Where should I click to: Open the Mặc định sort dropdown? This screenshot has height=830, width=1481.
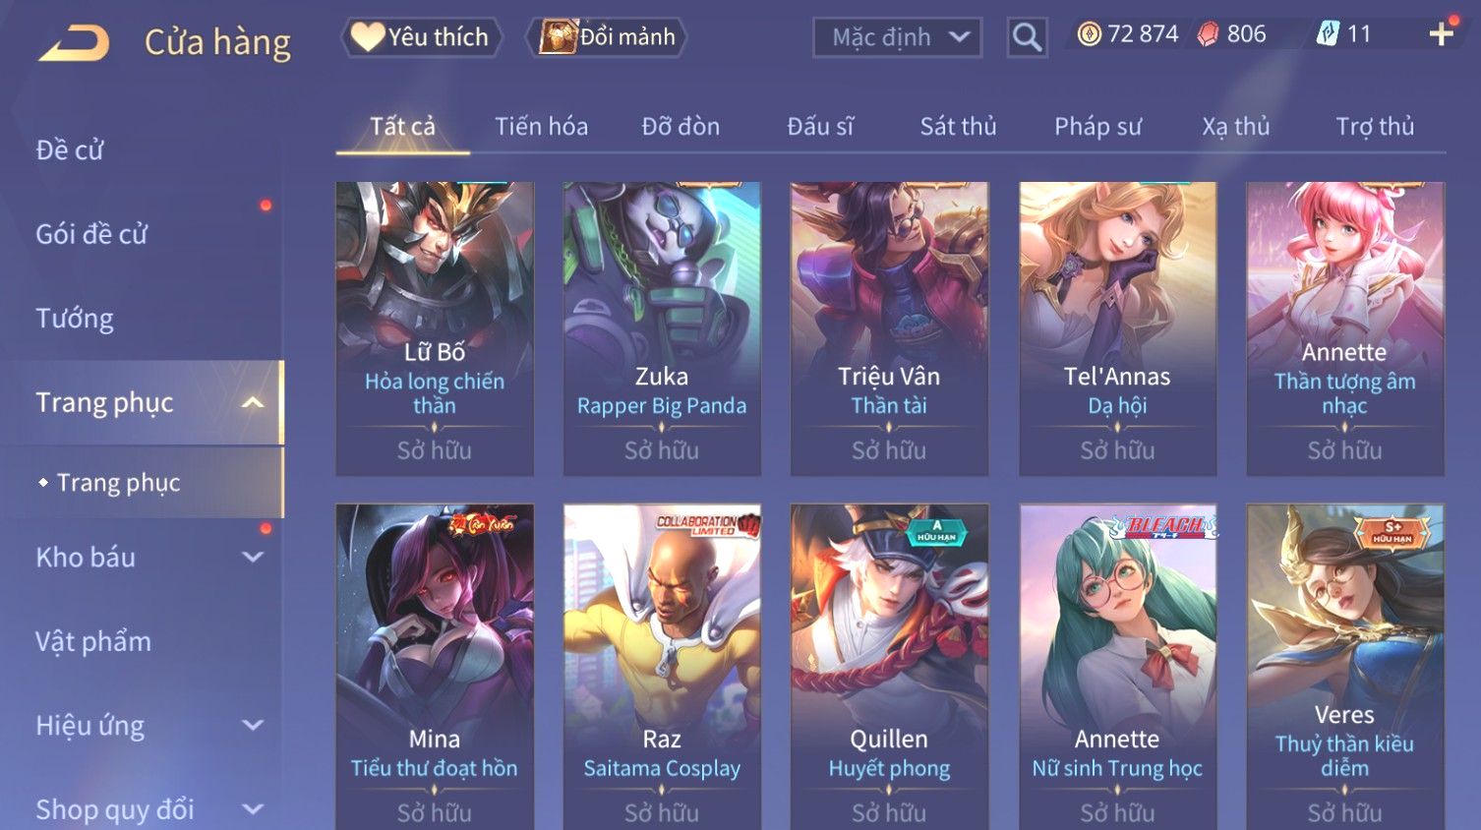pyautogui.click(x=897, y=37)
